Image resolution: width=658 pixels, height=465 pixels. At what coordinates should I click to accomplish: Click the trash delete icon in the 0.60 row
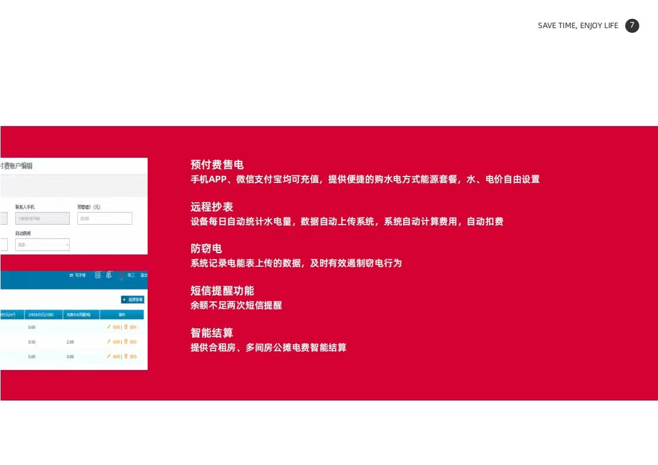(126, 327)
